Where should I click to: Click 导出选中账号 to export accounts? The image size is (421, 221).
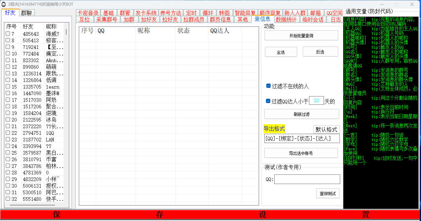pyautogui.click(x=301, y=153)
